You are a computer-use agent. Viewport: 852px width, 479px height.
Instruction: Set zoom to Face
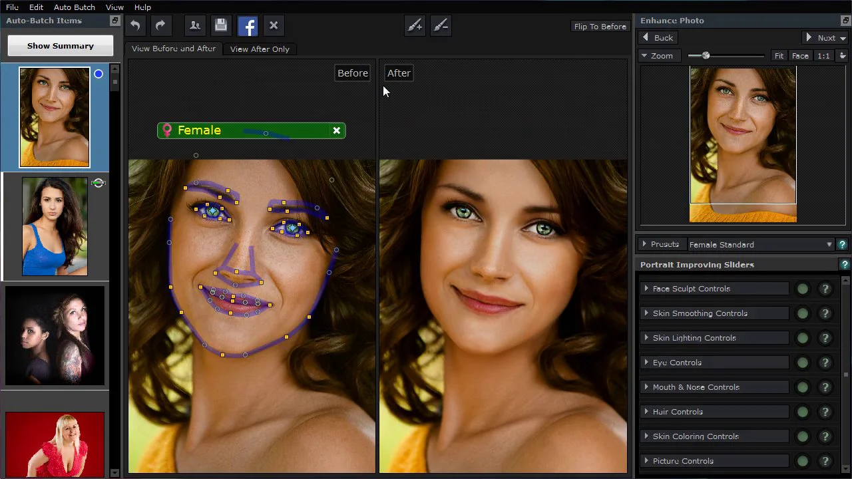coord(800,56)
